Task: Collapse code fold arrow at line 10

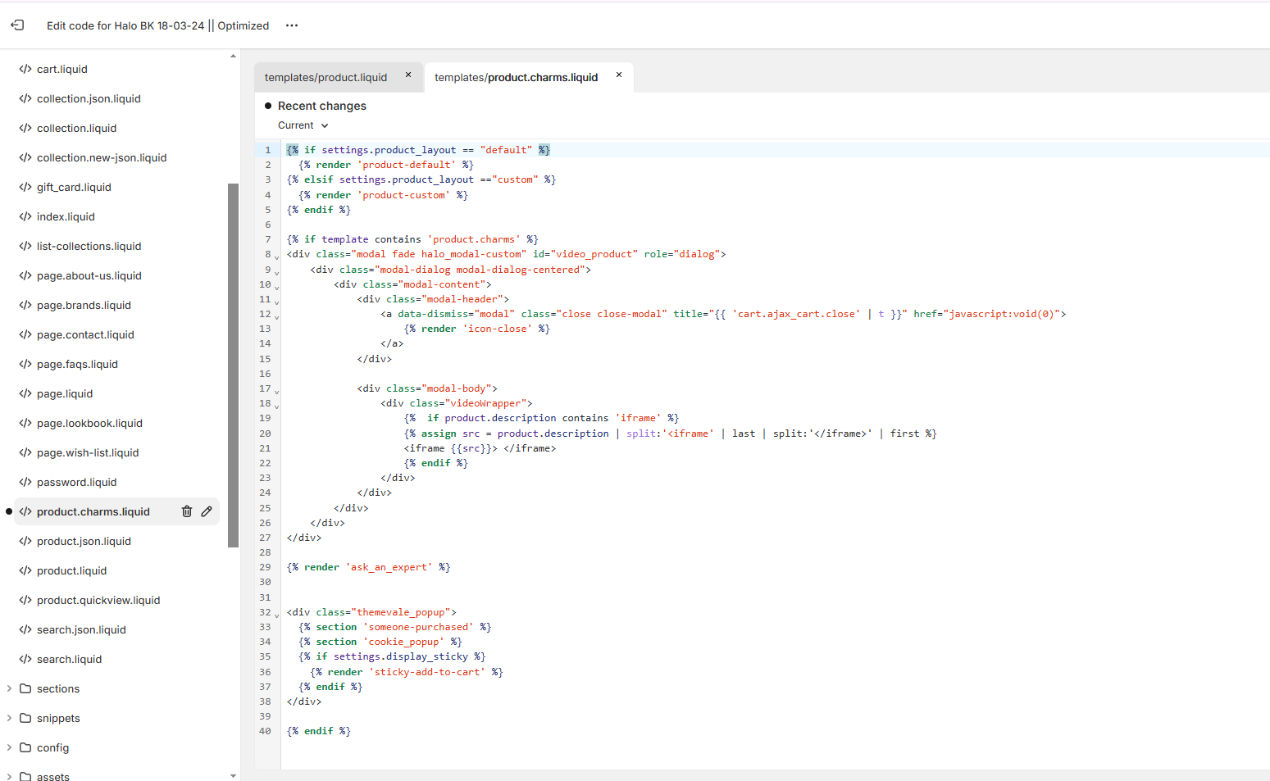Action: coord(276,287)
